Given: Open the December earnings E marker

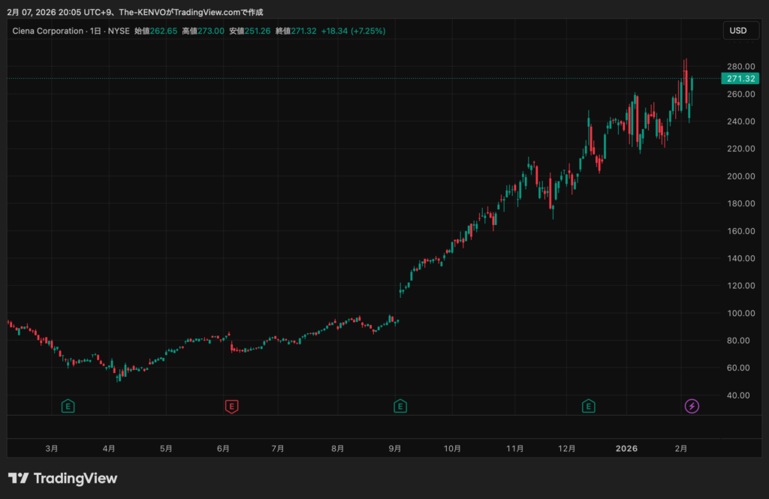Looking at the screenshot, I should [x=589, y=406].
